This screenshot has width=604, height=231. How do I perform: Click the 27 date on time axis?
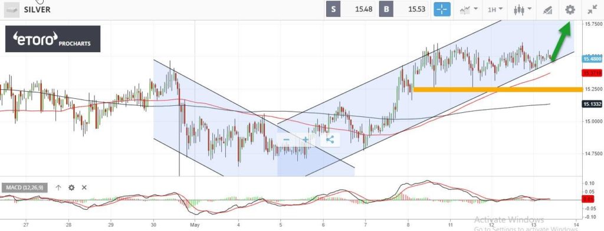(x=26, y=225)
